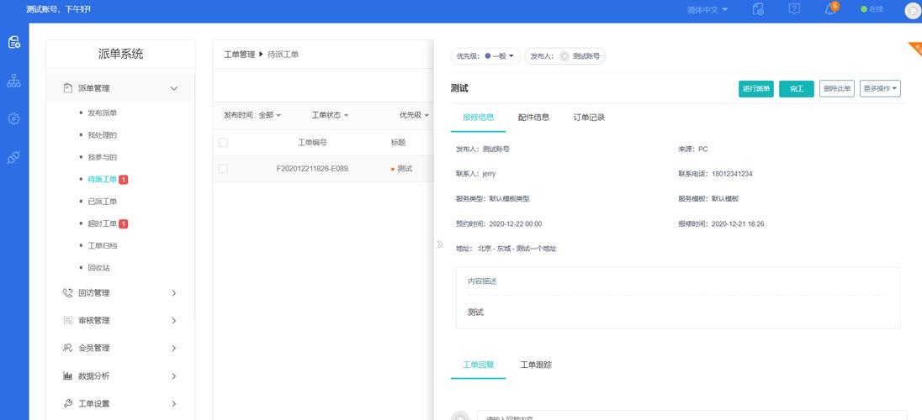Viewport: 922px width, 420px height.
Task: Expand the 会员管理 menu chevron
Action: (173, 348)
